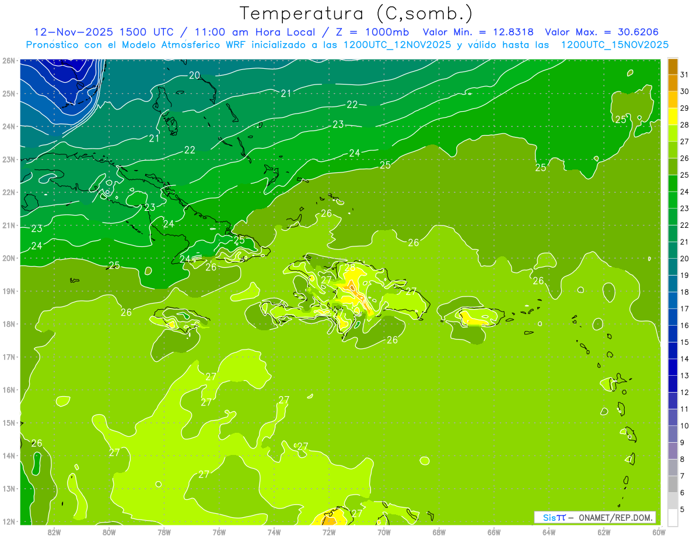The image size is (700, 540).
Task: Click the "80W" longitude axis label
Action: [109, 532]
